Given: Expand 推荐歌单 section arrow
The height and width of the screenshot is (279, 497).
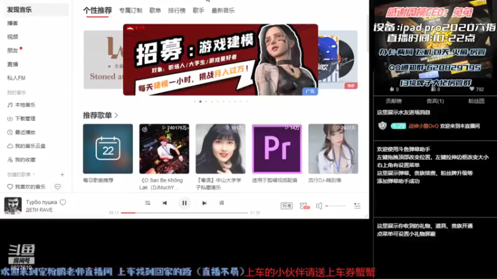Looking at the screenshot, I should coord(116,115).
